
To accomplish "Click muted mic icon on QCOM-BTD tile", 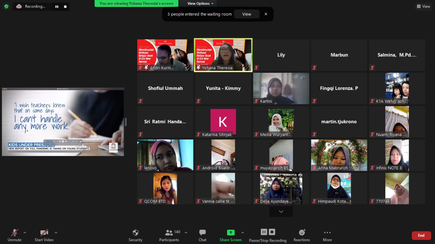I will tap(140, 201).
